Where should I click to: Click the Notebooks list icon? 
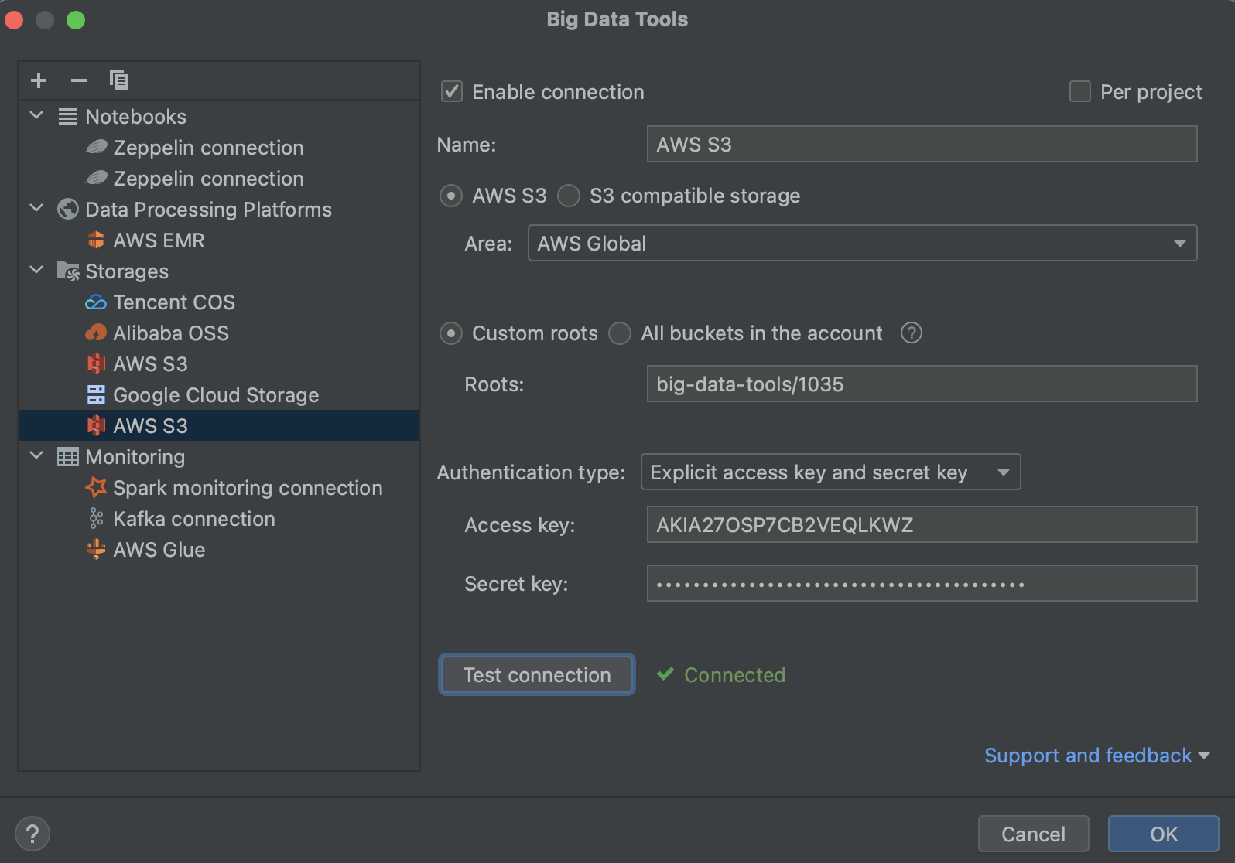coord(68,117)
